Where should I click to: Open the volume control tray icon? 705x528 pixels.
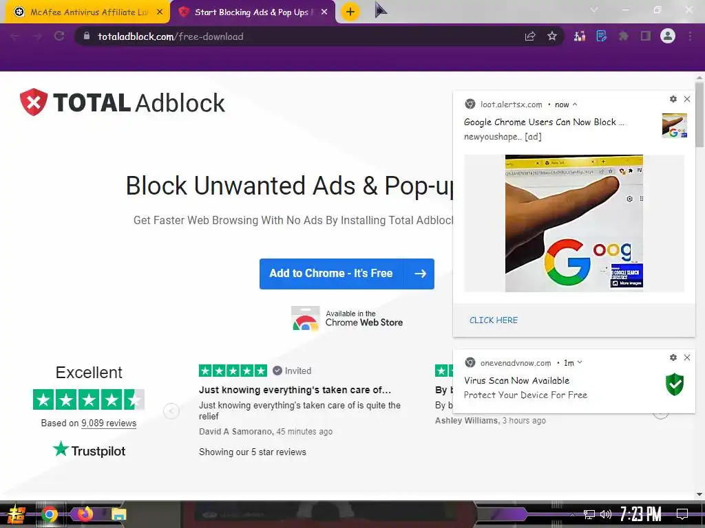point(606,514)
